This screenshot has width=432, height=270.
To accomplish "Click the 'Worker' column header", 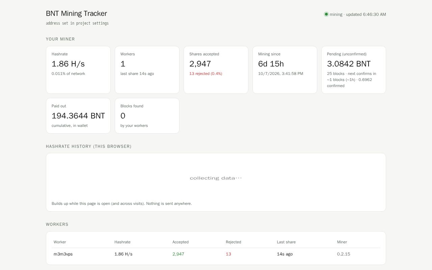I will (60, 242).
